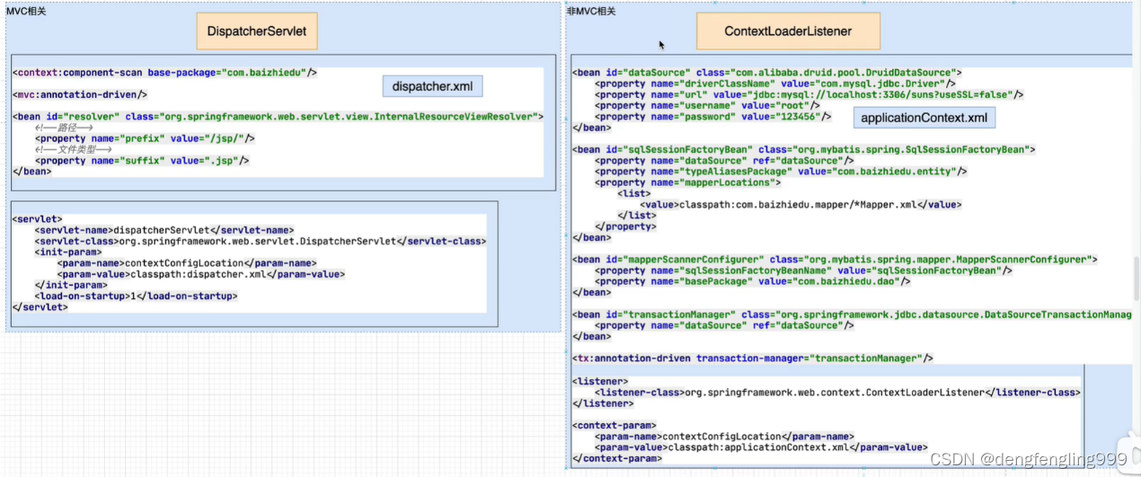The width and height of the screenshot is (1141, 477).
Task: Click the jdbc url property line
Action: 809,94
